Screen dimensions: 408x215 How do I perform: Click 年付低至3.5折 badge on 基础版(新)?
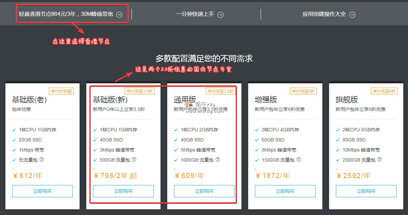(140, 91)
